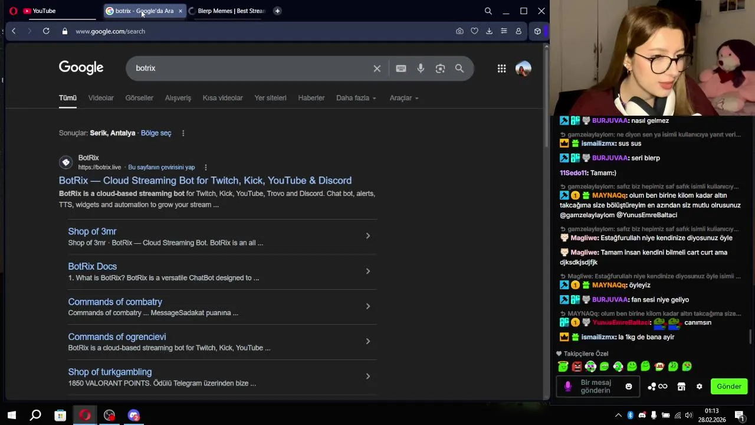Open Opera easy setup icon
755x425 pixels.
coord(504,31)
